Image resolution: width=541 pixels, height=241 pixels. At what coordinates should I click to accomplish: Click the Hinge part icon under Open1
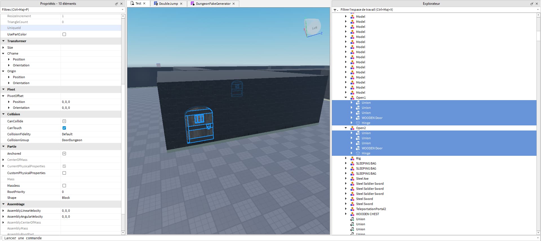point(358,123)
